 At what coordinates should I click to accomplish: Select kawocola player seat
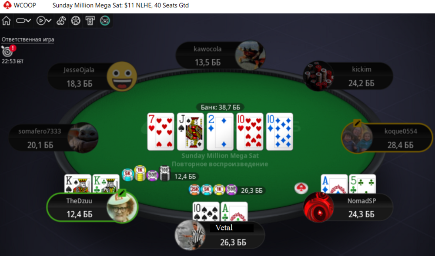point(221,56)
